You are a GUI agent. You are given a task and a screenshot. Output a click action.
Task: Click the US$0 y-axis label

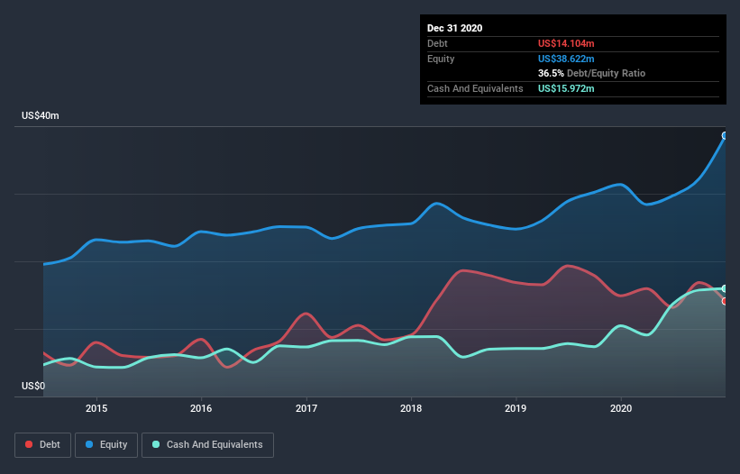tap(33, 386)
